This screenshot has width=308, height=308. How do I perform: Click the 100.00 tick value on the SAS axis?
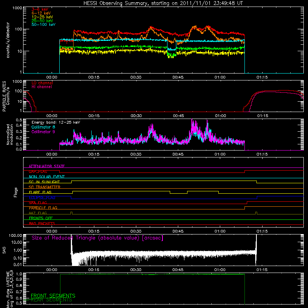15,235
